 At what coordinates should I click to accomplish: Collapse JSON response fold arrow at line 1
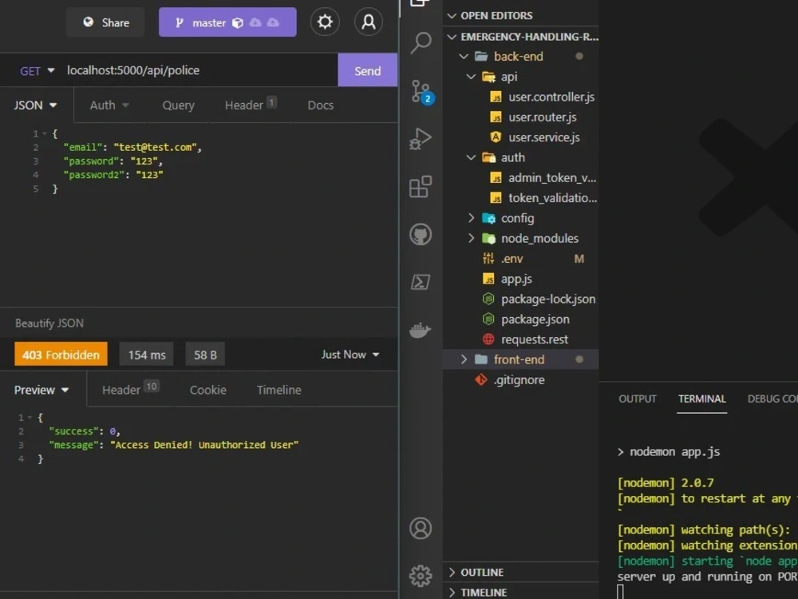[30, 418]
